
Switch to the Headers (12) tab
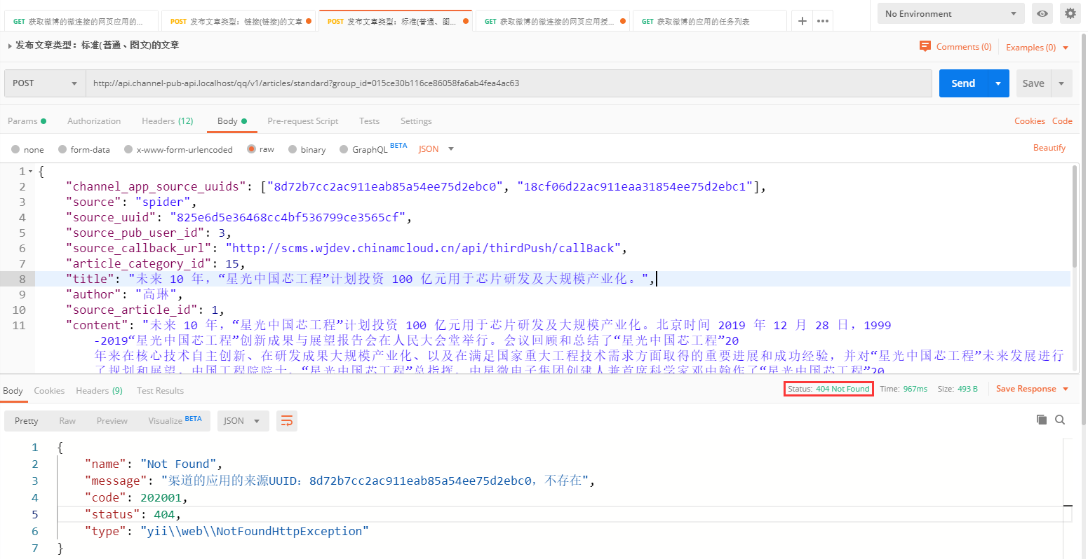coord(167,121)
